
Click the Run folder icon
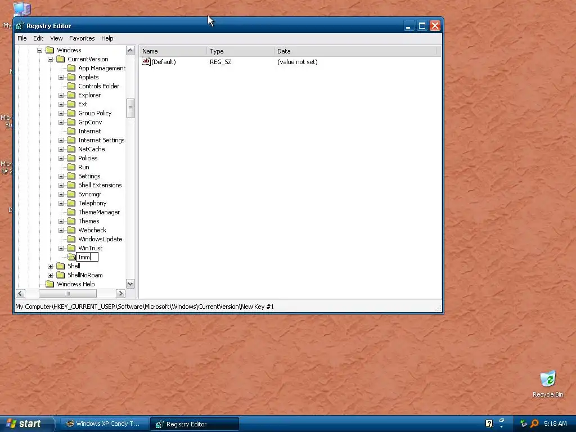tap(71, 167)
